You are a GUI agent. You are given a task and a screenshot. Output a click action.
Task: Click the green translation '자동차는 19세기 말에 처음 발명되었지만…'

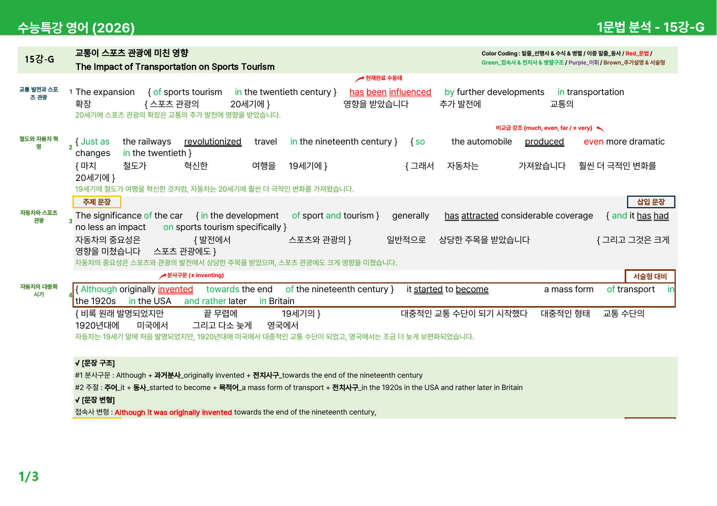tap(275, 337)
